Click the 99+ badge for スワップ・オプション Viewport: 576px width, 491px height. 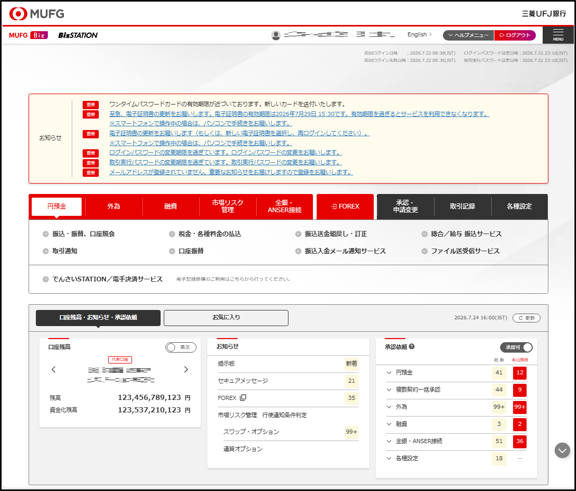click(351, 432)
